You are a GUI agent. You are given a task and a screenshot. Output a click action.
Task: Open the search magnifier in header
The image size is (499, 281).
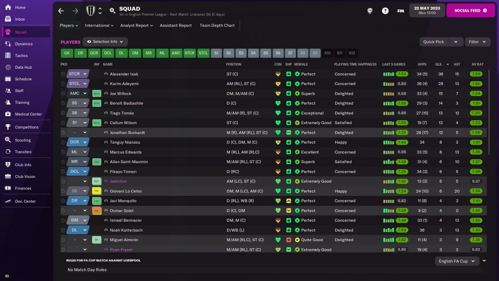113,11
